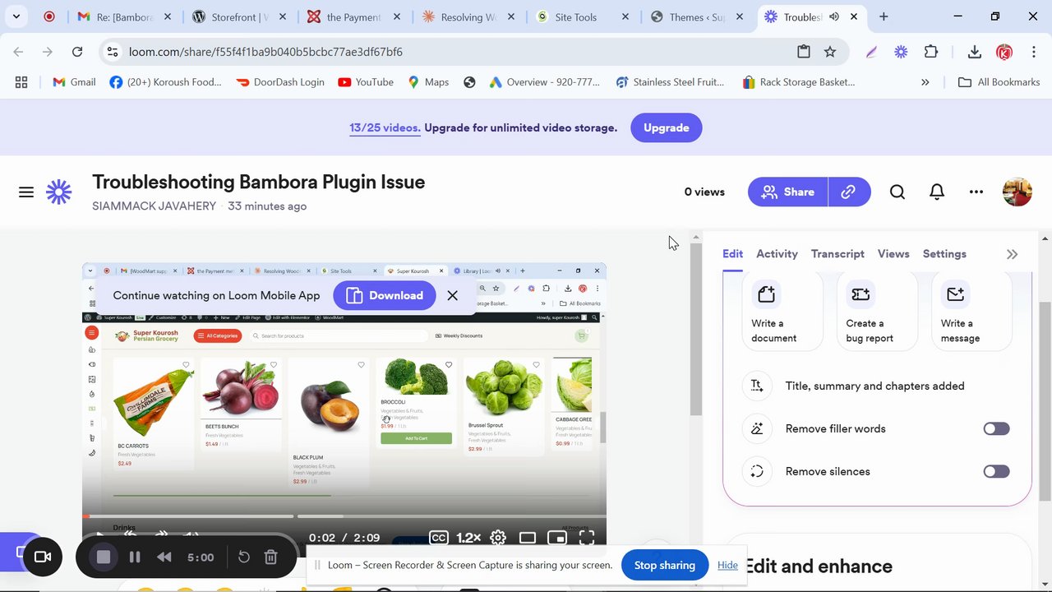Click Stop sharing button
Screen dimensions: 1052x592
[x=665, y=565]
